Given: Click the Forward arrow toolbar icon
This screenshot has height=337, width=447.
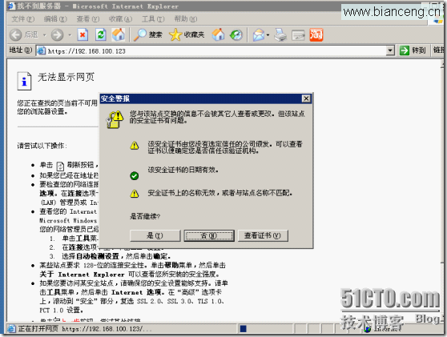Looking at the screenshot, I should (x=58, y=35).
